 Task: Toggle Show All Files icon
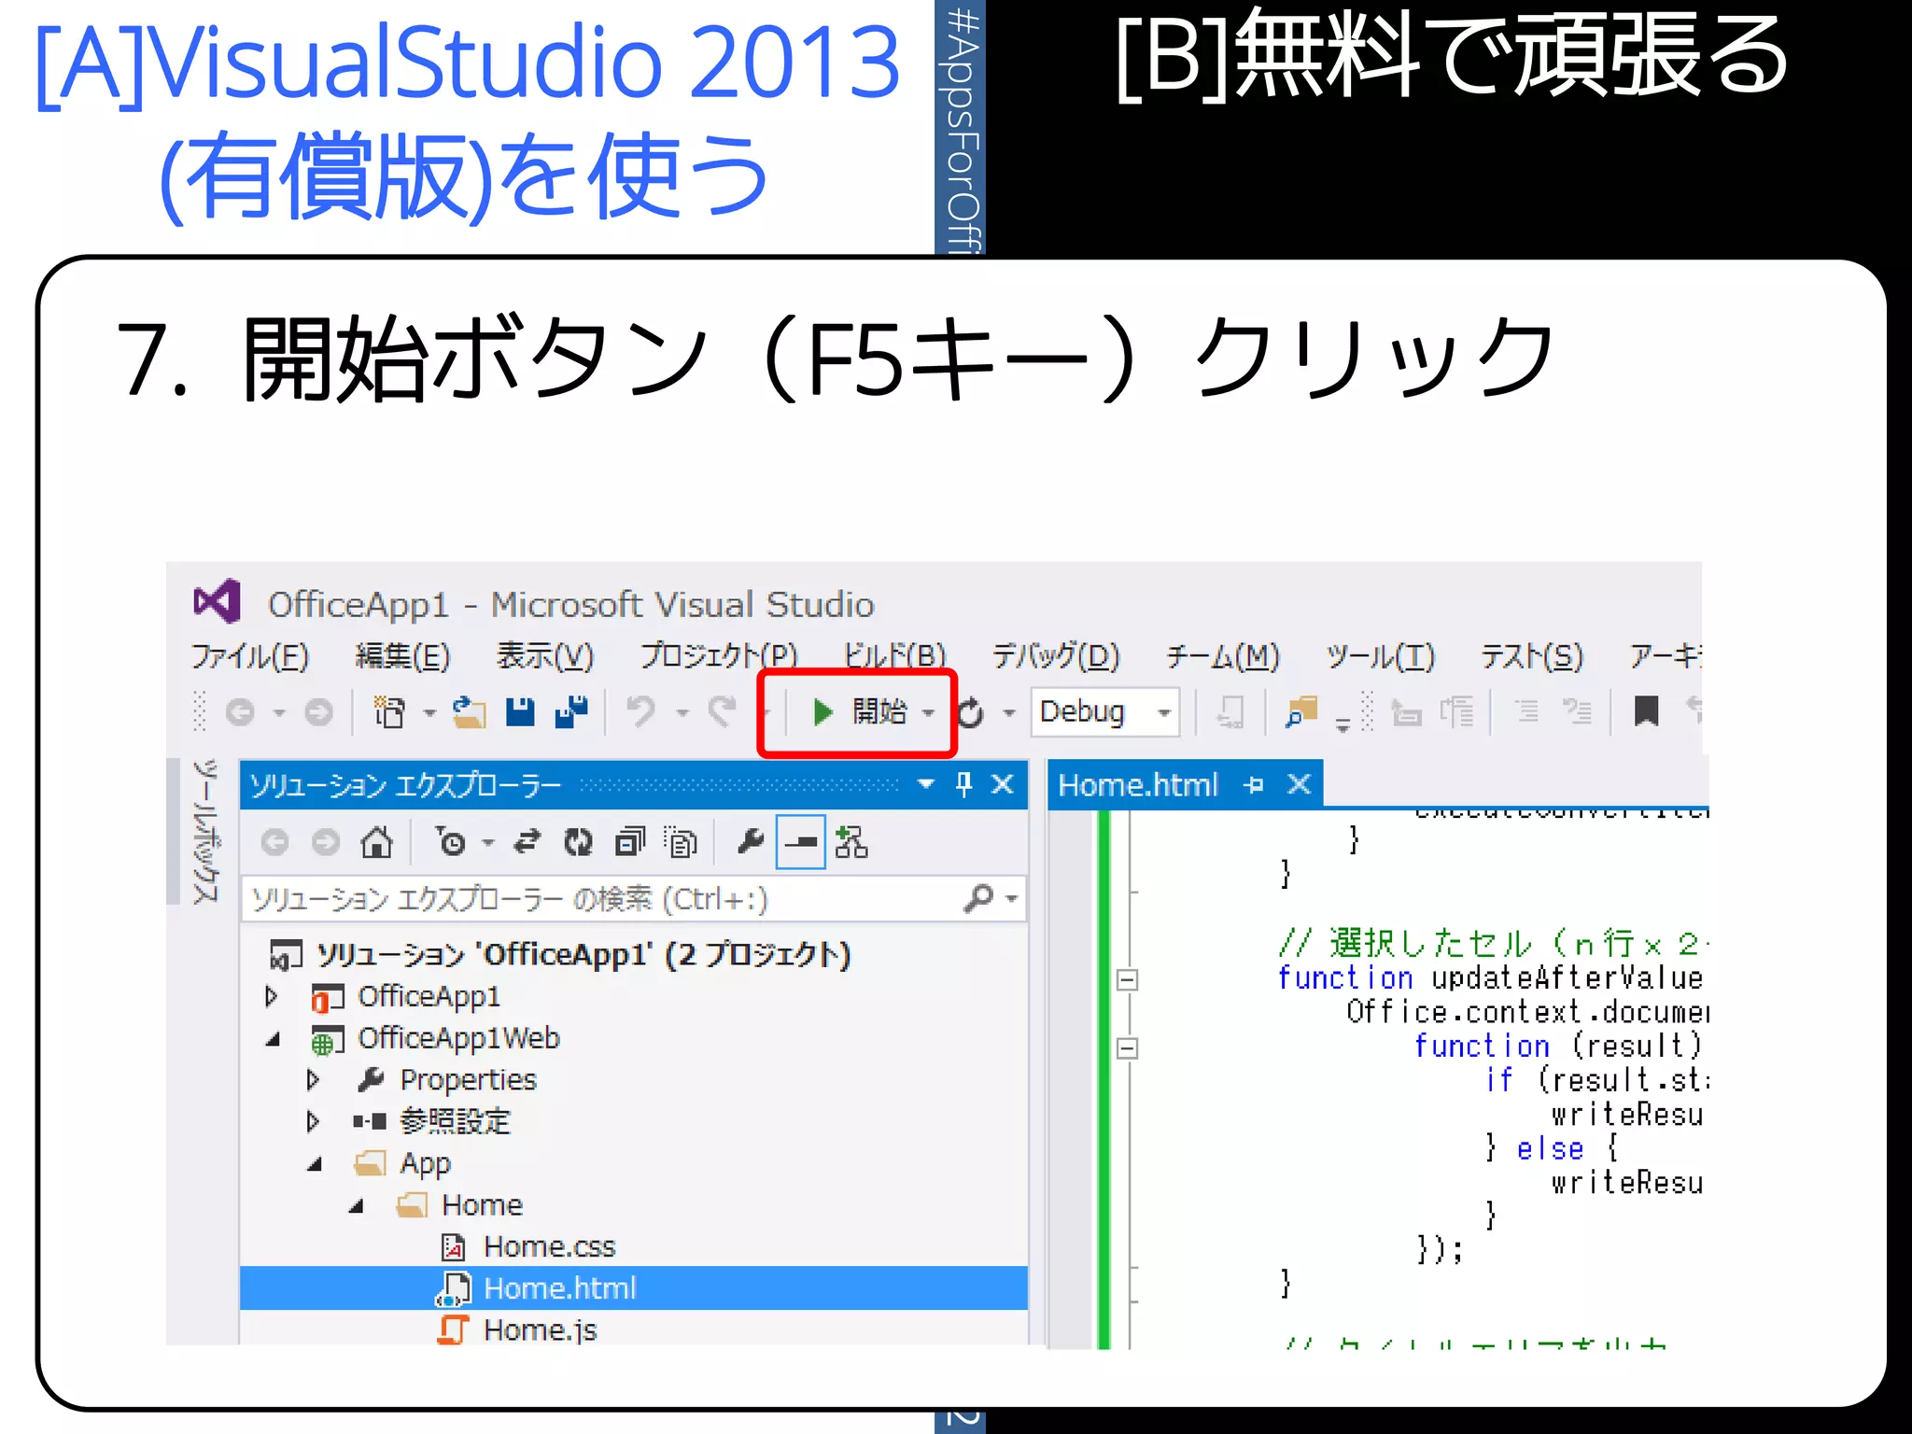[682, 843]
